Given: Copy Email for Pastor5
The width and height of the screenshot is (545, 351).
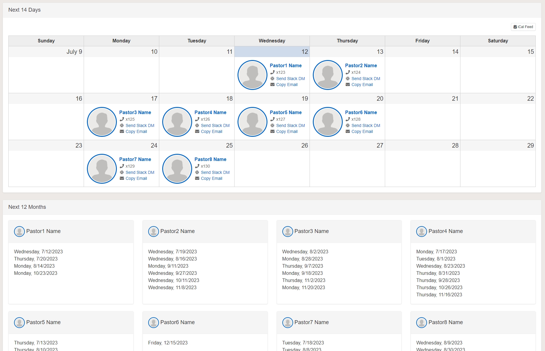Looking at the screenshot, I should coord(287,131).
